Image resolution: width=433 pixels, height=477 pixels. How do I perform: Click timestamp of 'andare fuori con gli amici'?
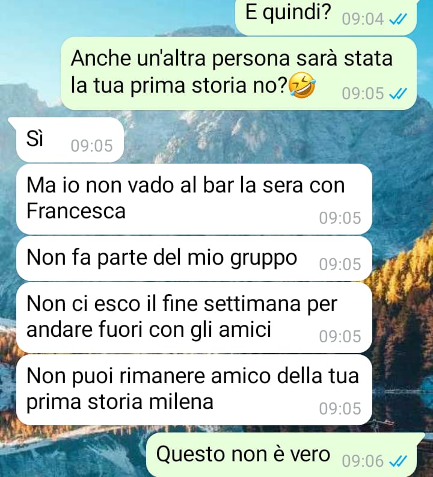click(x=340, y=336)
